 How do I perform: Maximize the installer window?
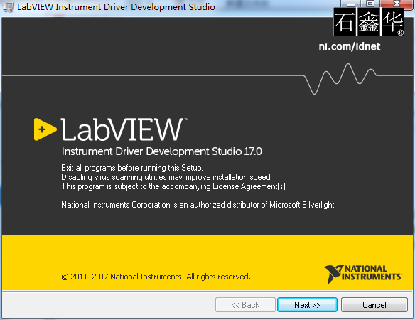pos(370,4)
